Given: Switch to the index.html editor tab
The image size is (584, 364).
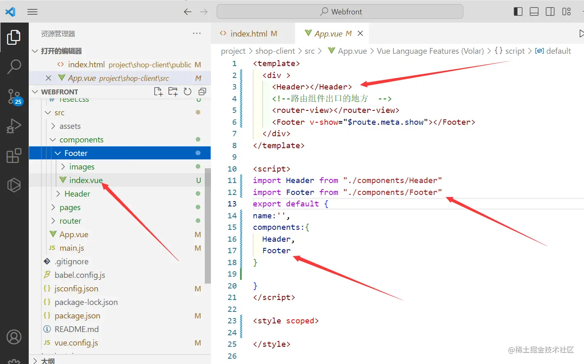Looking at the screenshot, I should click(253, 33).
